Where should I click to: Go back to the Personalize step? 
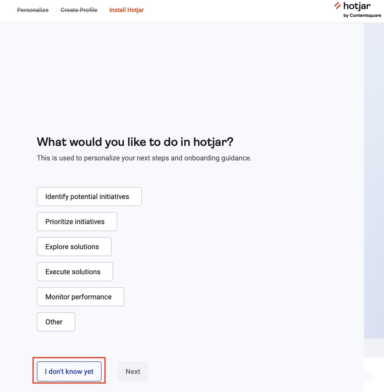pyautogui.click(x=33, y=10)
